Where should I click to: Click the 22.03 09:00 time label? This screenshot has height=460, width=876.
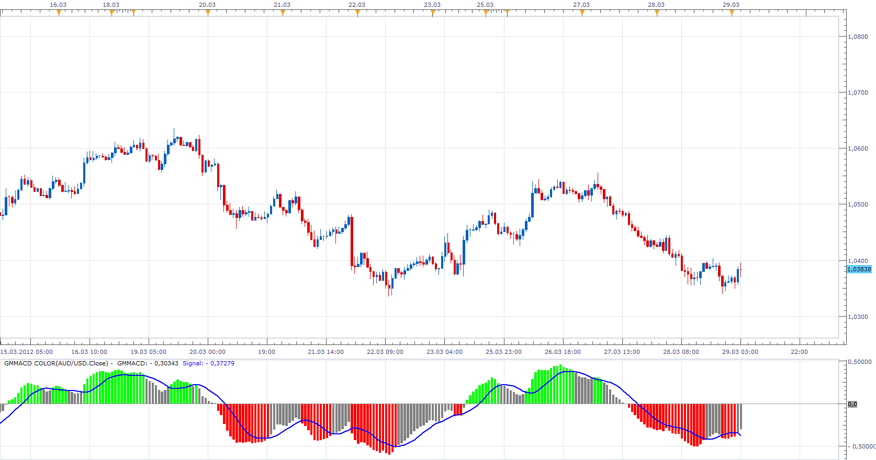(x=385, y=352)
